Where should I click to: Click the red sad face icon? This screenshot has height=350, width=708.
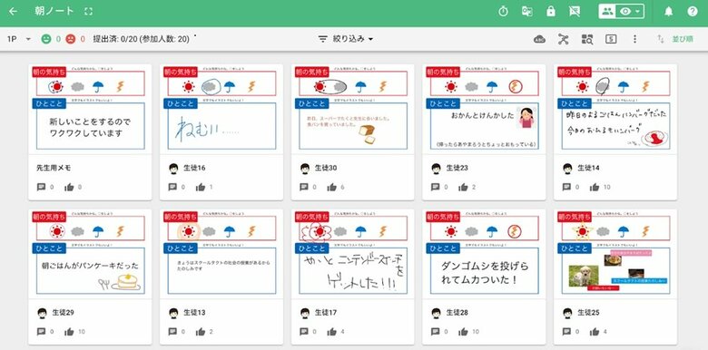pyautogui.click(x=71, y=39)
